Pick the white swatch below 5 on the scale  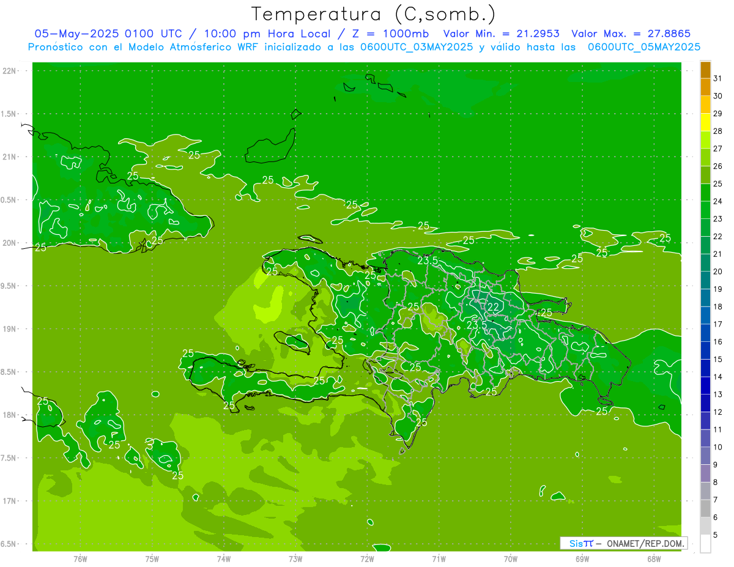pyautogui.click(x=705, y=544)
